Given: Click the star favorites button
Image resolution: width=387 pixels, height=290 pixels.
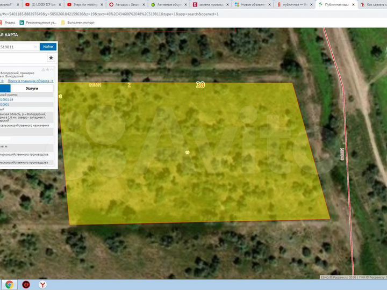Looking at the screenshot, I should [x=51, y=57].
